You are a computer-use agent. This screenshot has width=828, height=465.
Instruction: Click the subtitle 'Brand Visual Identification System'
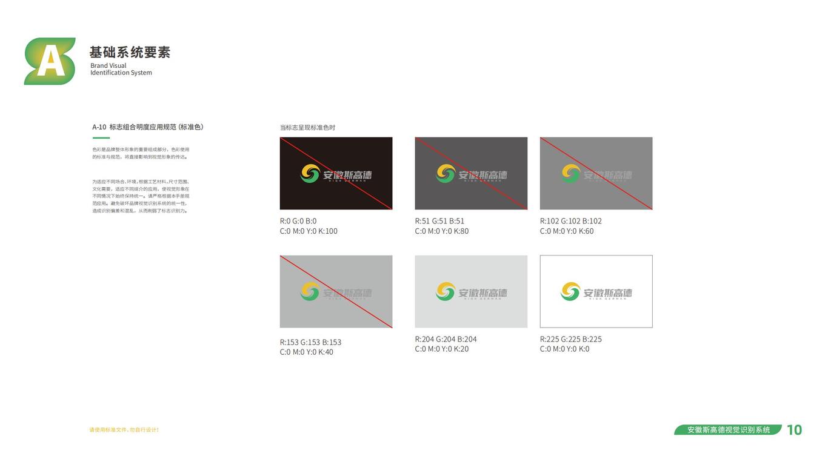(121, 69)
